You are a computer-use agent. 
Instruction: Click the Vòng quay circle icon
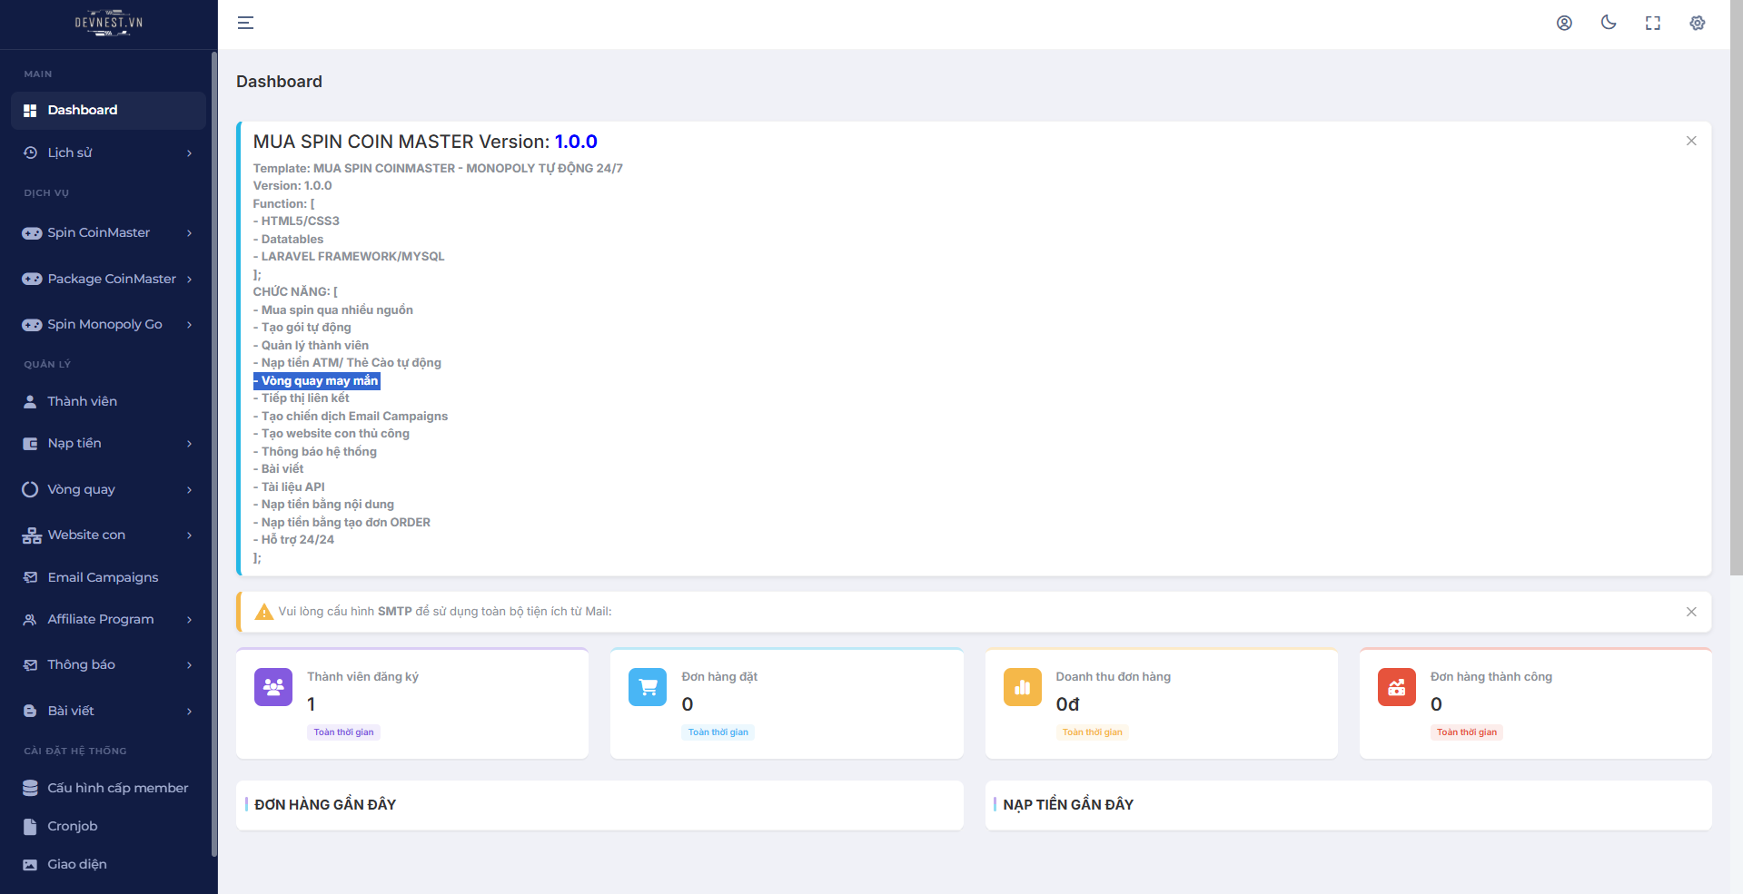tap(30, 489)
